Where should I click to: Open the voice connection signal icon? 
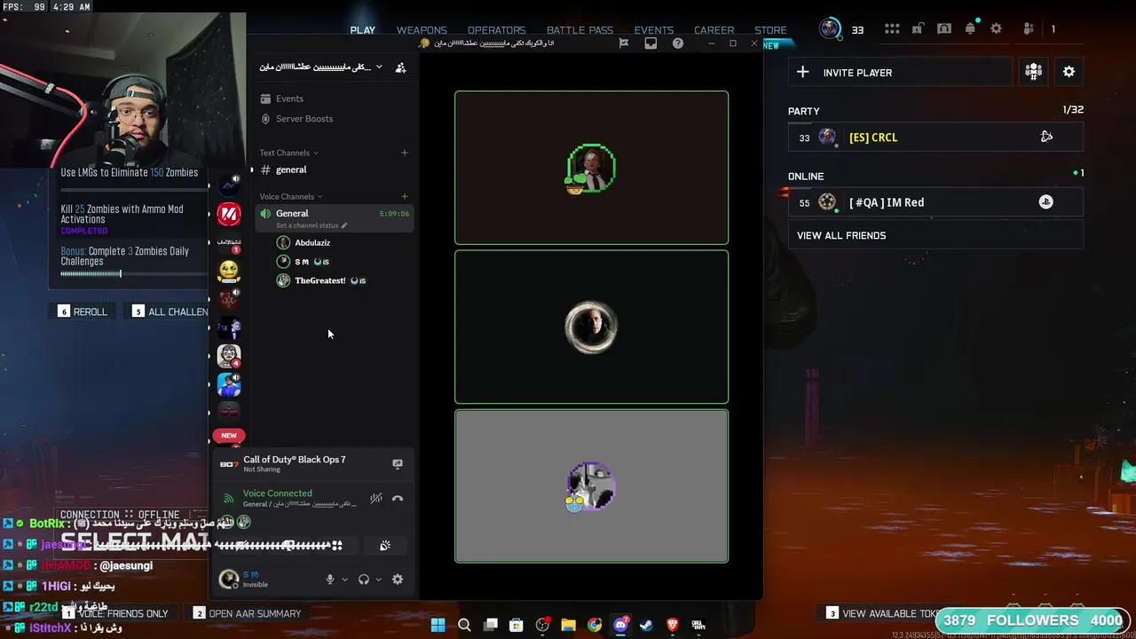tap(229, 499)
